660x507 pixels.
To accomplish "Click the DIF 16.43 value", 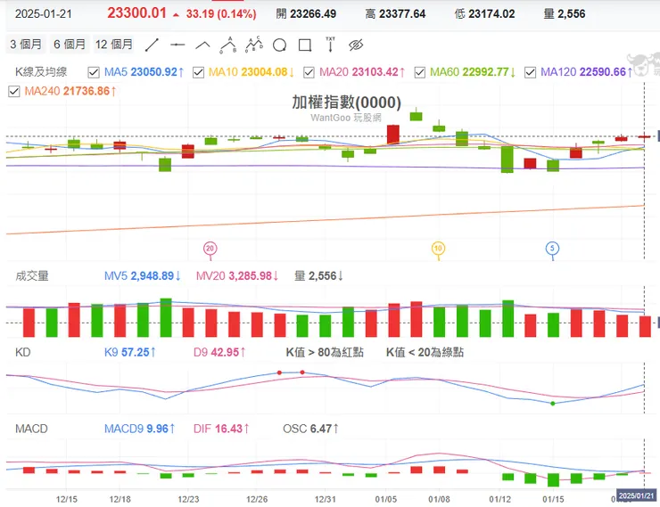I will (221, 429).
